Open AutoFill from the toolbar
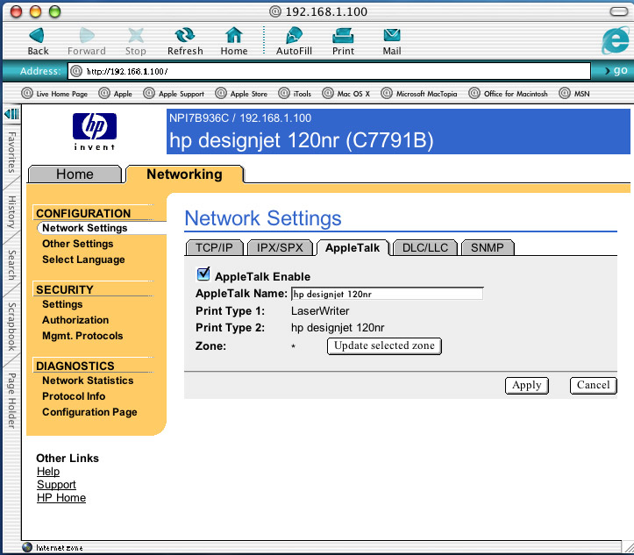Viewport: 634px width, 555px height. (294, 36)
